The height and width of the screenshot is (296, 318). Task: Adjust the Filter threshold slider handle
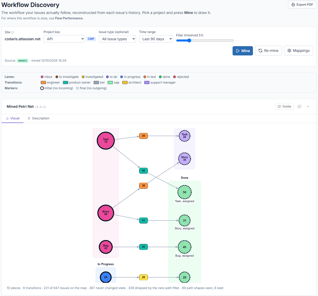(189, 40)
